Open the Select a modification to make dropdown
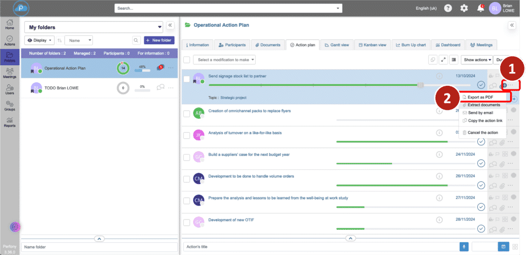Viewport: 526px width, 255px height. (227, 60)
